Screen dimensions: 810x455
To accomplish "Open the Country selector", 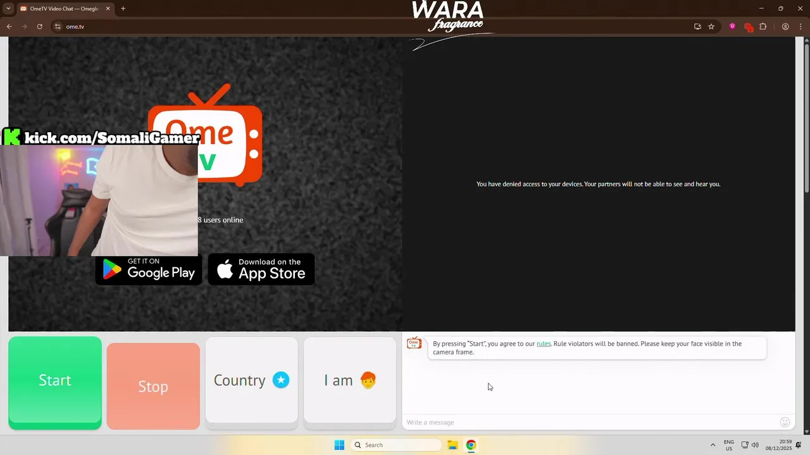I will point(251,380).
